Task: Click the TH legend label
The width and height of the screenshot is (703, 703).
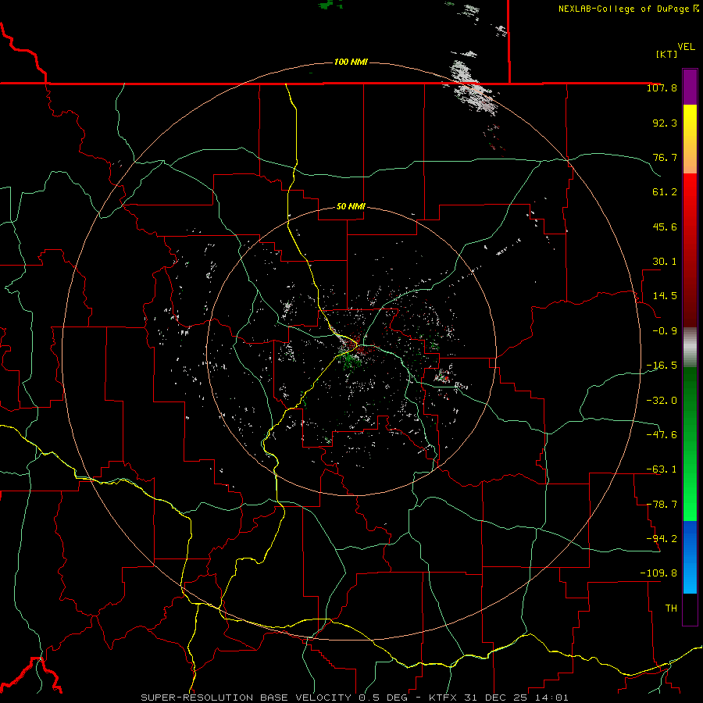Action: [671, 608]
